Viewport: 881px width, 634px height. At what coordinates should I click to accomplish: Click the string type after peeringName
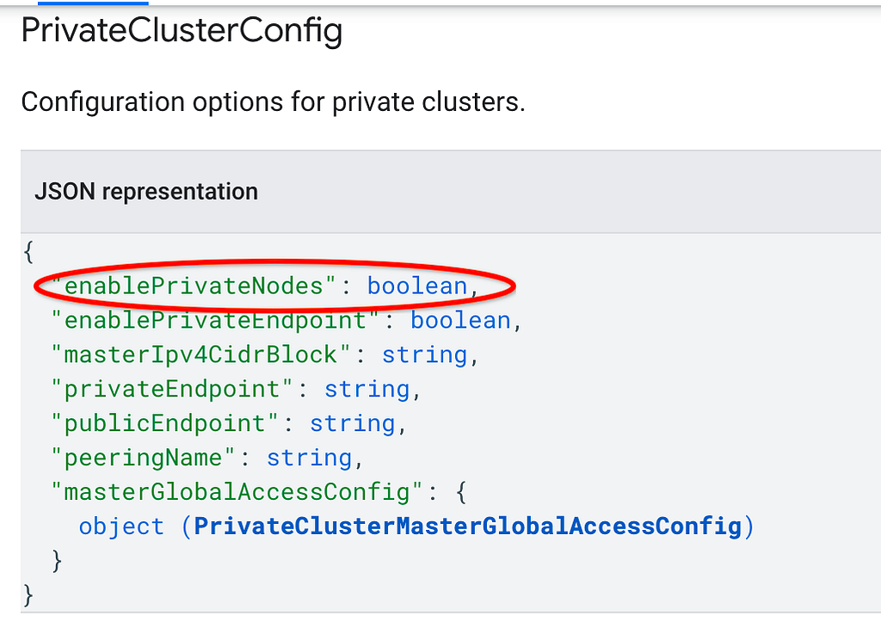pos(310,458)
